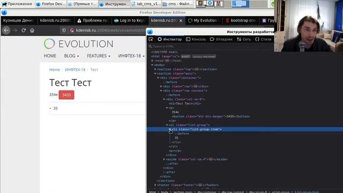Switch to the My Evolution tab
Viewport: 343px width, 193px height.
204,20
